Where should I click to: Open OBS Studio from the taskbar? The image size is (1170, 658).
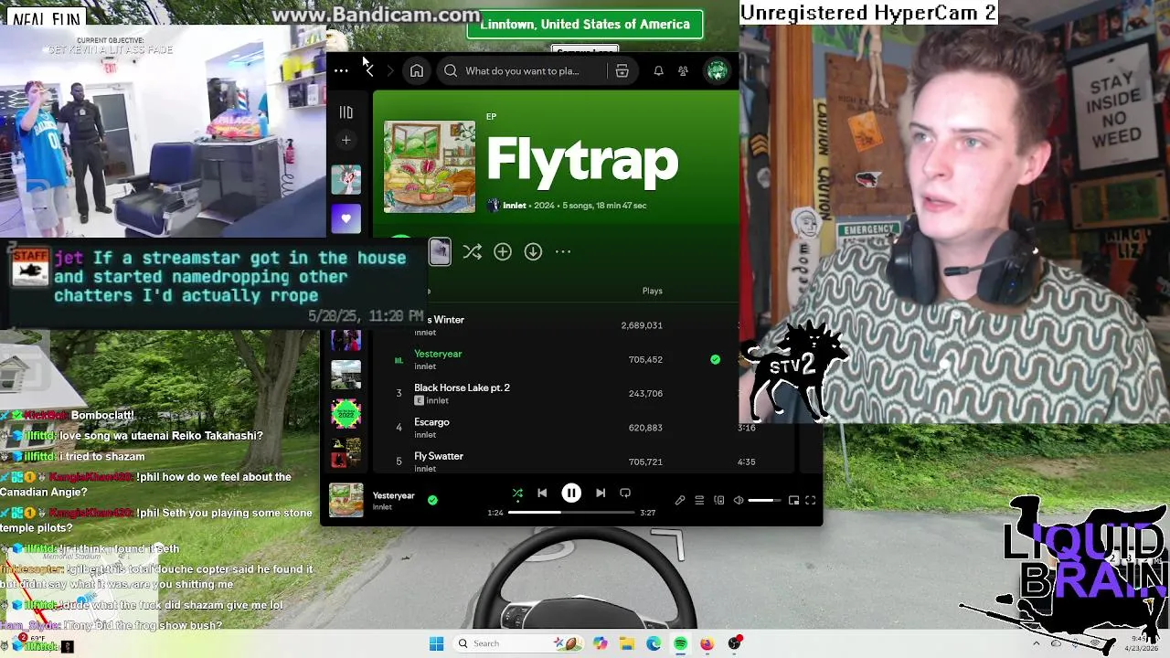[735, 643]
